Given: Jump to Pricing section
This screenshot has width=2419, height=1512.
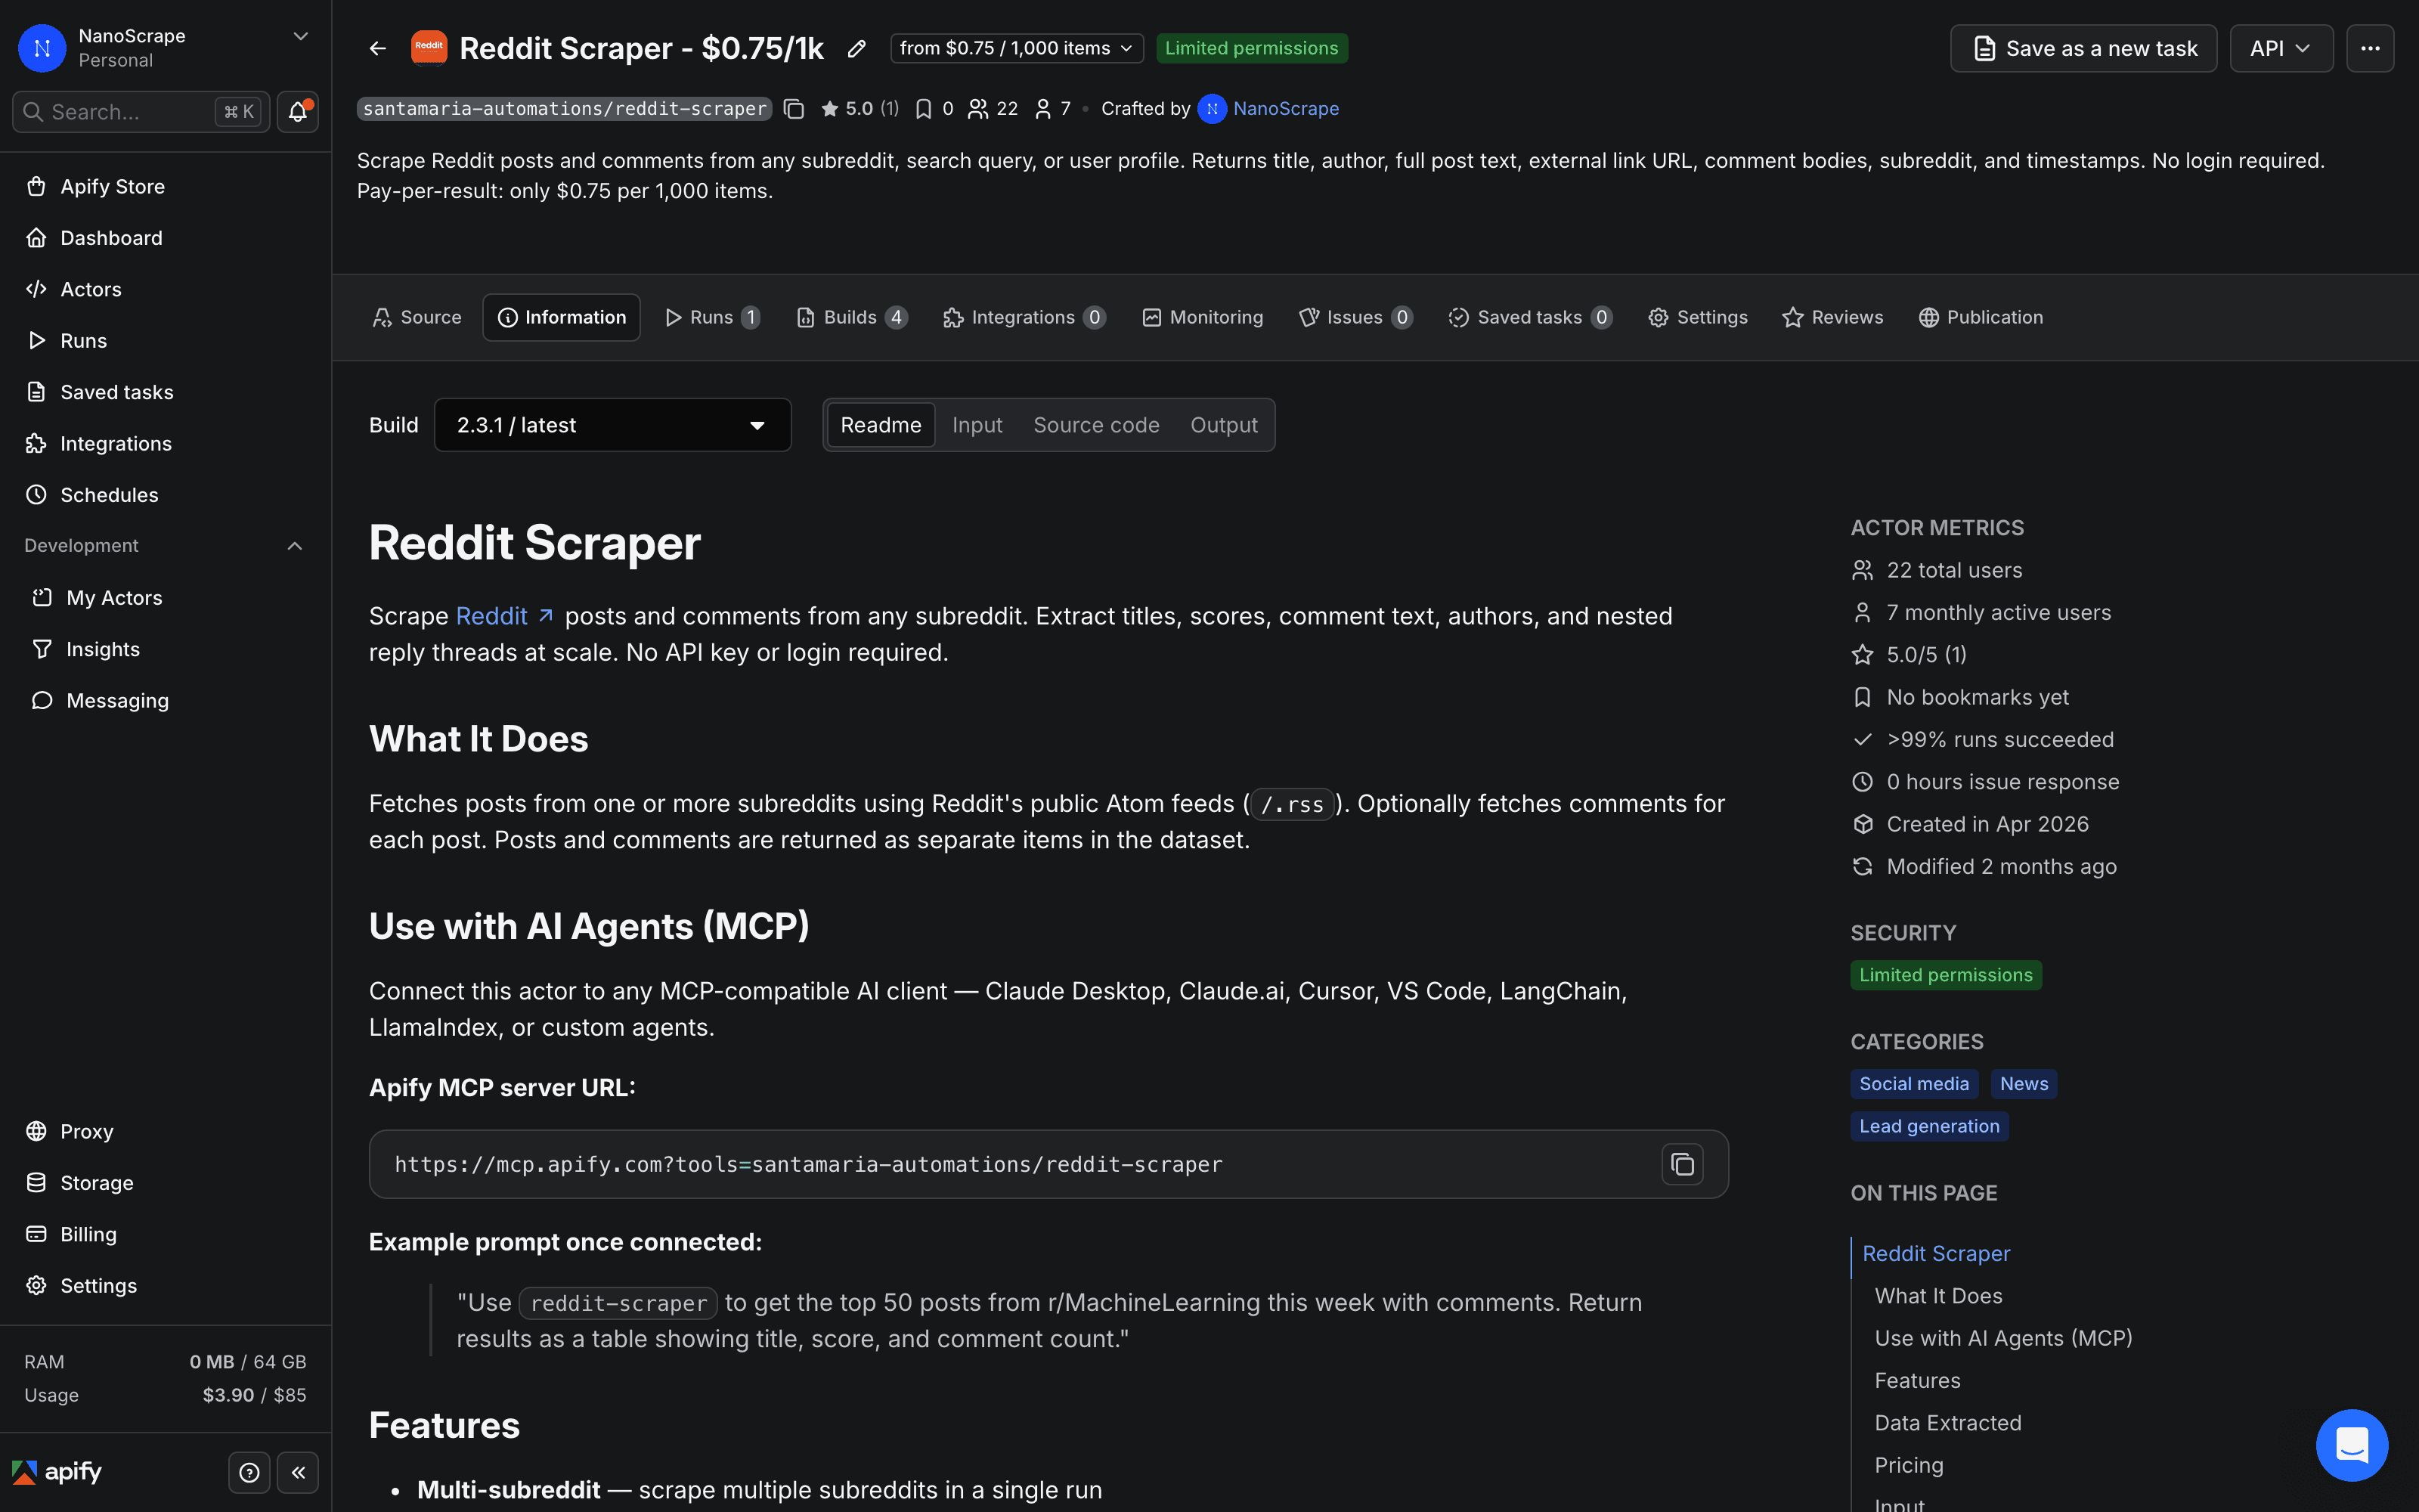Looking at the screenshot, I should pos(1908,1465).
